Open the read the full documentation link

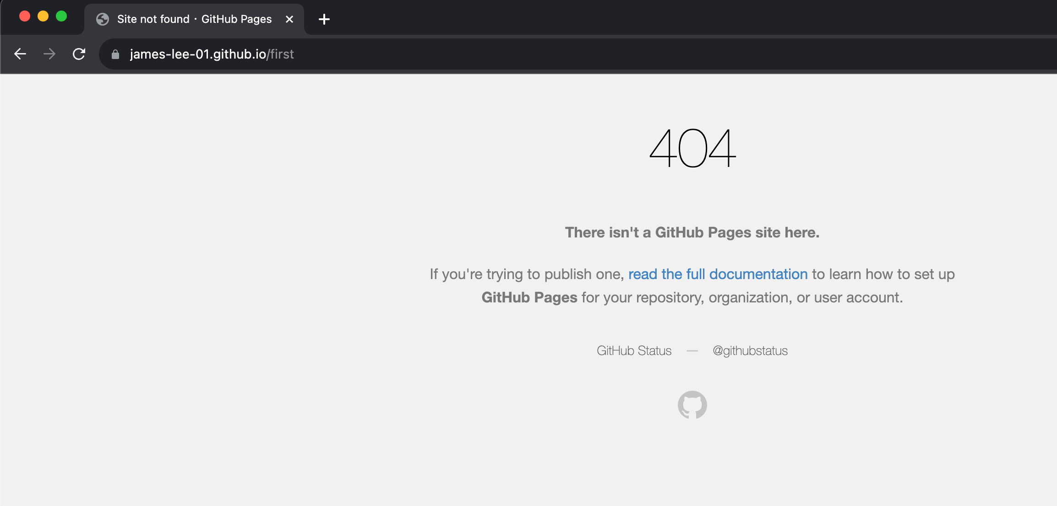coord(718,274)
